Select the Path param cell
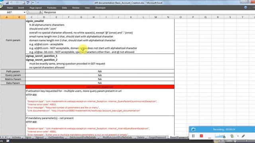 click(13, 71)
